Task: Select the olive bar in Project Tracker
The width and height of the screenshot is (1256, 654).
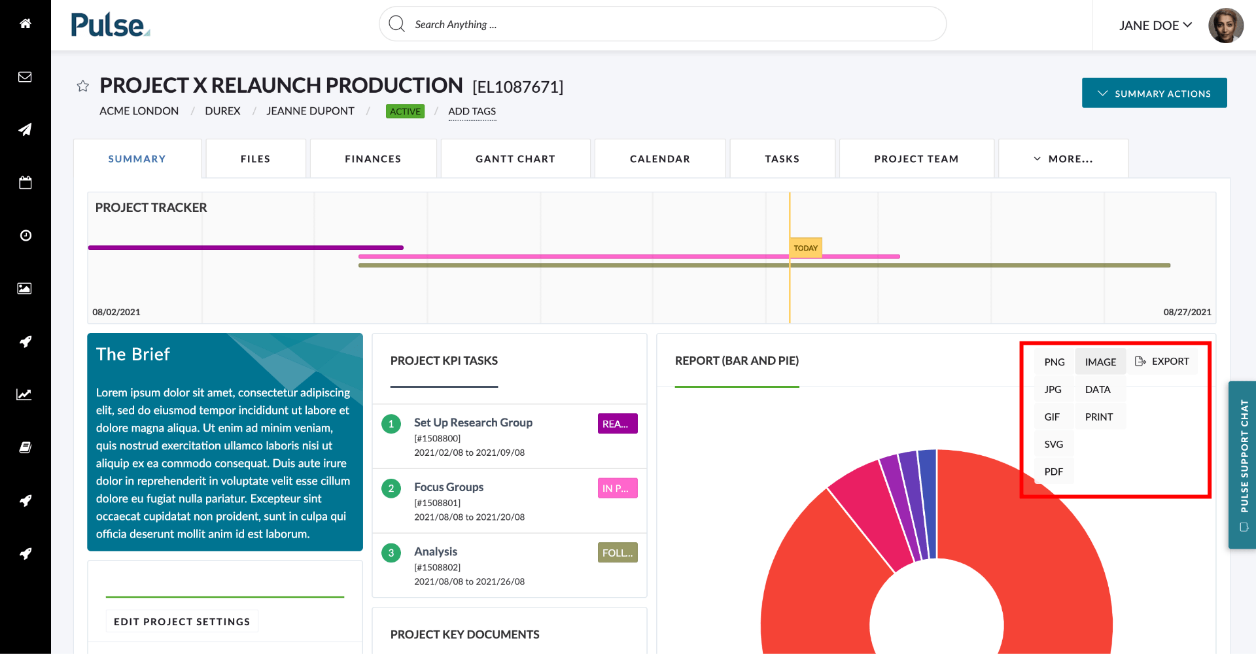Action: click(764, 265)
